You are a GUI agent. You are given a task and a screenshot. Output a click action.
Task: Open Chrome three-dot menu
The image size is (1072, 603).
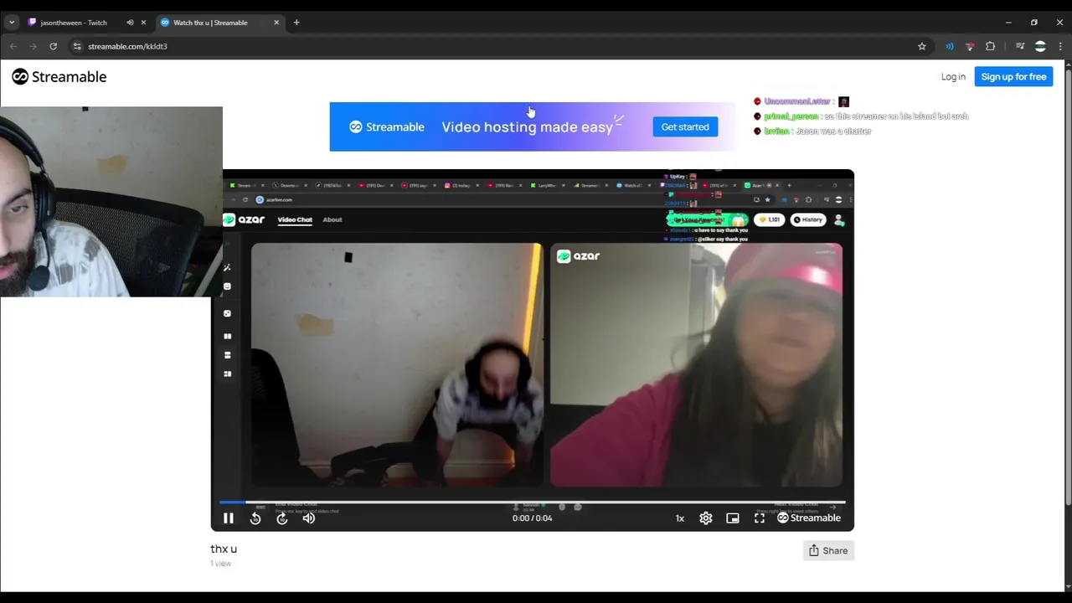(x=1059, y=46)
